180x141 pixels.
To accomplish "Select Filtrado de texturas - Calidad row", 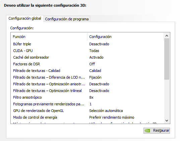I will point(87,71).
